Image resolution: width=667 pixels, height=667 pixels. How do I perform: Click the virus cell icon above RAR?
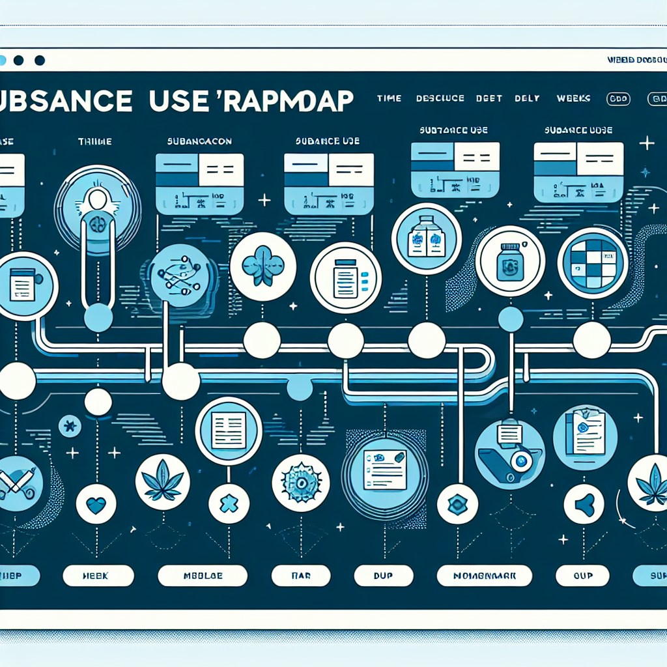click(x=301, y=482)
